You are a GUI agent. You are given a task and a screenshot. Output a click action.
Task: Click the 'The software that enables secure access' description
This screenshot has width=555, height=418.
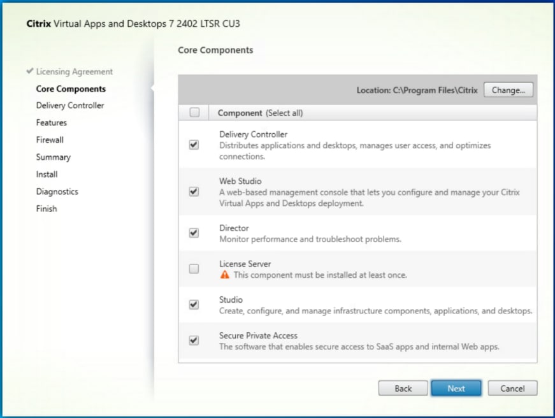pos(359,347)
